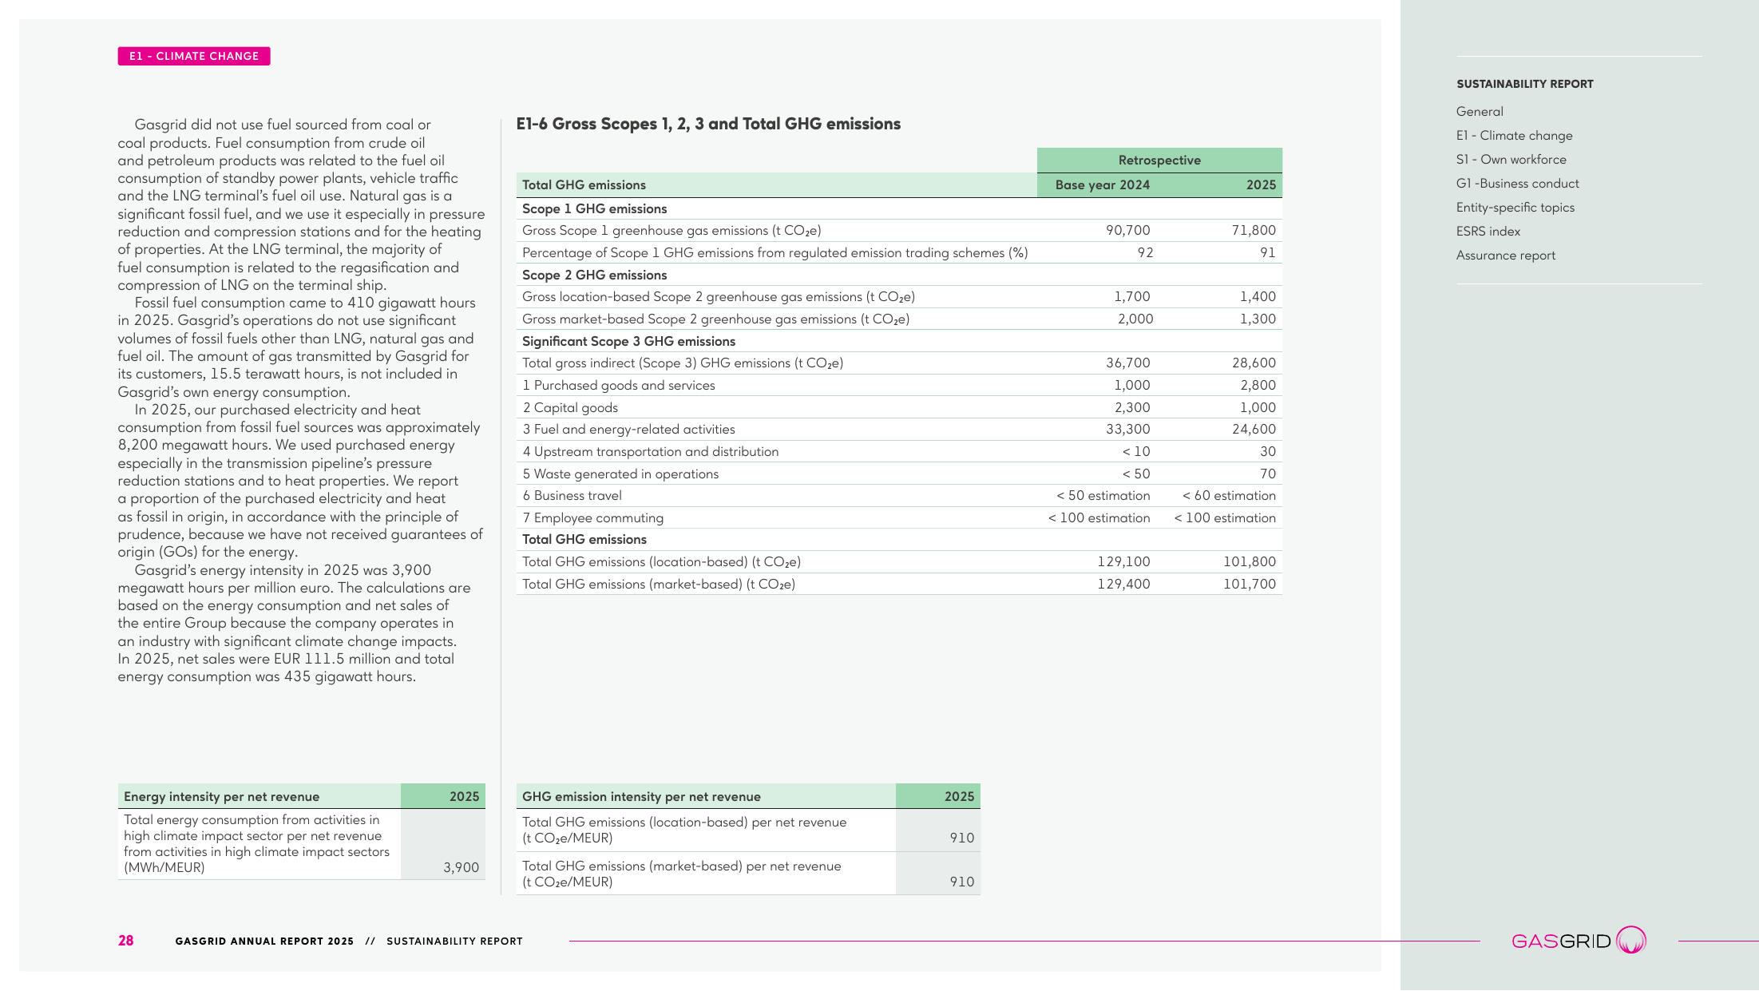This screenshot has height=991, width=1759.
Task: Select the 5 Waste generated in operations row
Action: click(x=899, y=474)
